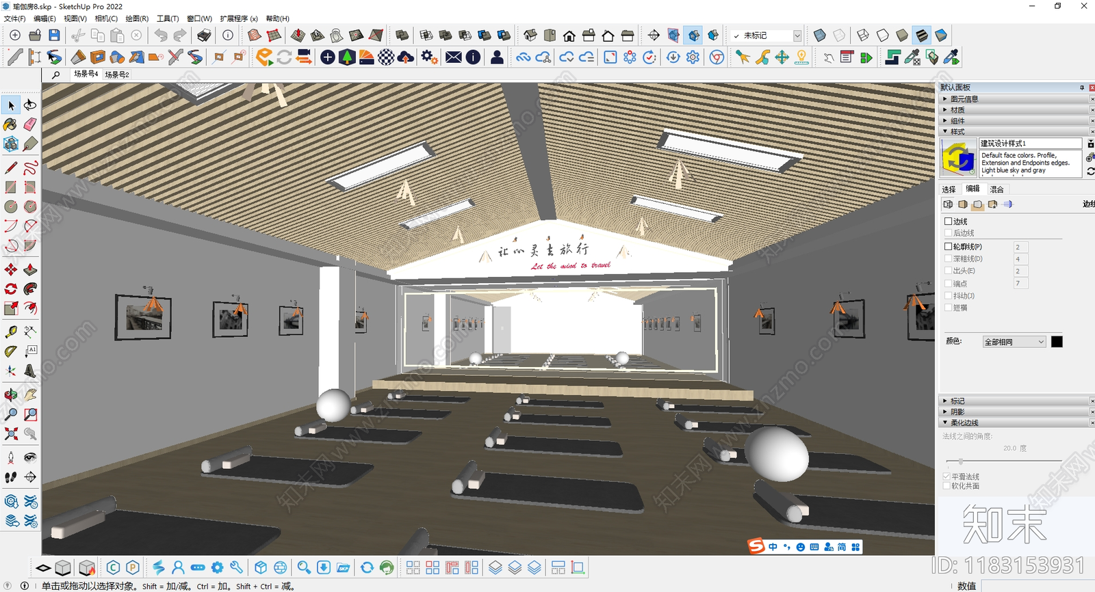Screen dimensions: 1095x592
Task: Switch to scene tab 场景号2
Action: [x=117, y=75]
